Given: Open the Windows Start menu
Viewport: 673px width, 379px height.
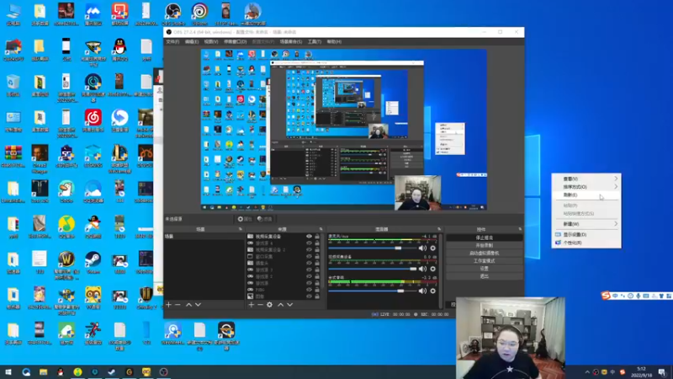Looking at the screenshot, I should (8, 371).
